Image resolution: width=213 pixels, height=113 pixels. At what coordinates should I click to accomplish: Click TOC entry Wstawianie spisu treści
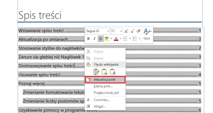[x=41, y=31]
